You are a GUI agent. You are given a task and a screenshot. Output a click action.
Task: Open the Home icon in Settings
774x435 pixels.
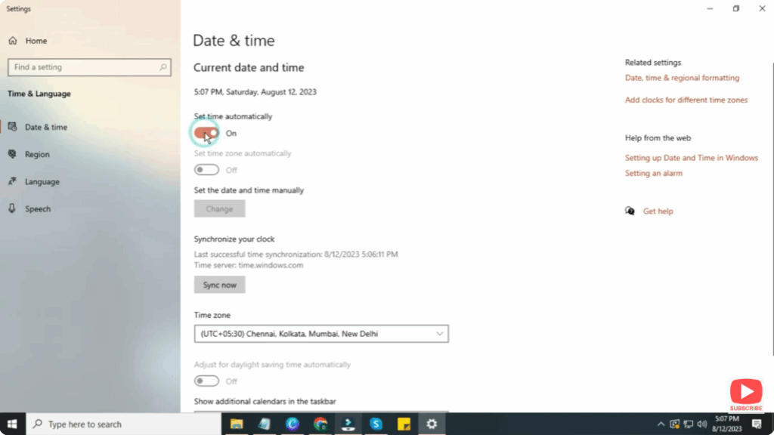pyautogui.click(x=12, y=40)
